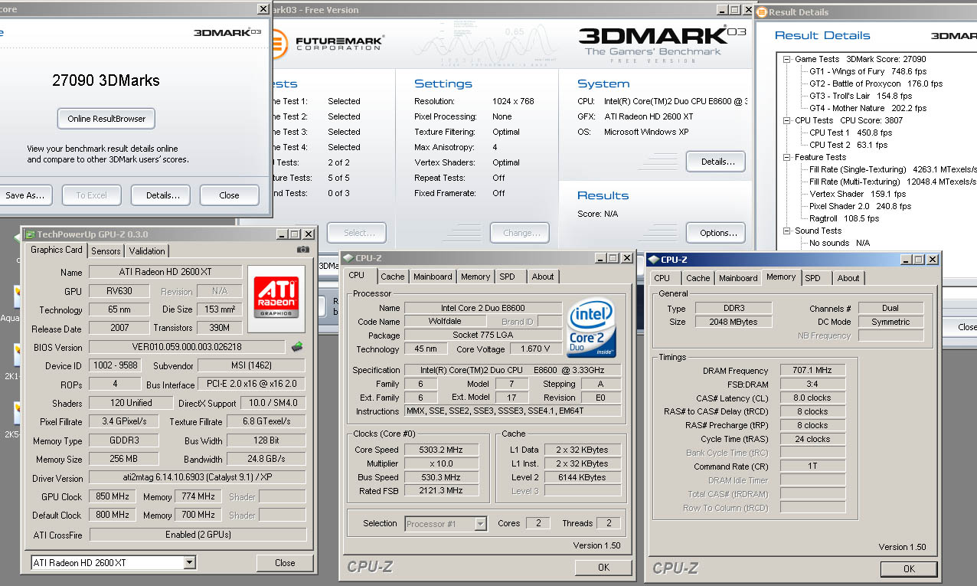This screenshot has width=977, height=586.
Task: Open the About tab in the CPU-Z processor window
Action: click(543, 277)
